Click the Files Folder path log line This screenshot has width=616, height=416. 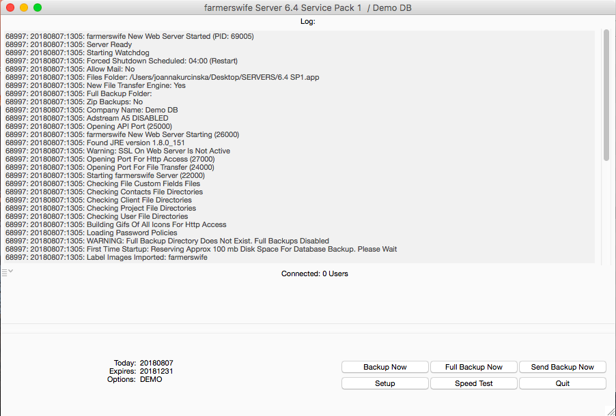[163, 77]
